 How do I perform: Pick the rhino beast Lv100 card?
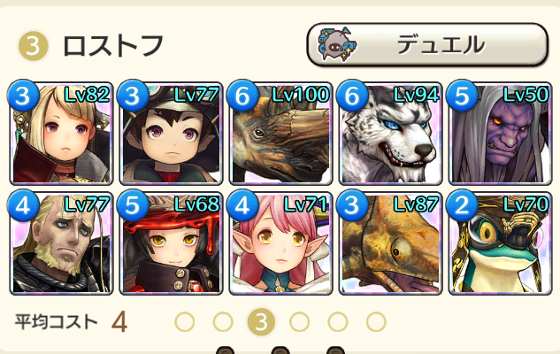[x=280, y=134]
